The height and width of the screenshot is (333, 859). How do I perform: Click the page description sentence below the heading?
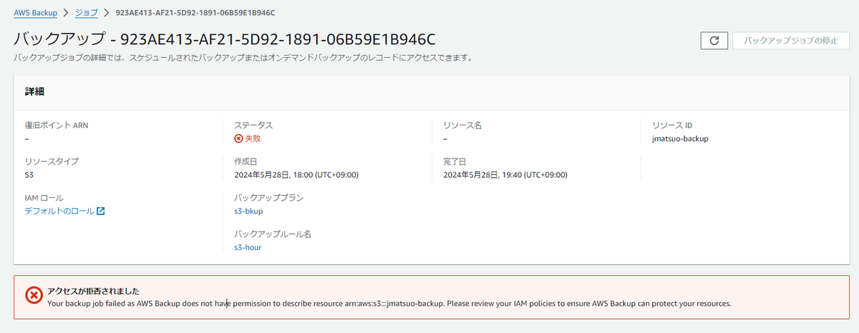(x=242, y=59)
